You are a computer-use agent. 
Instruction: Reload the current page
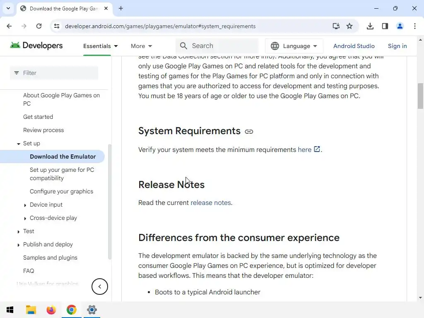(x=39, y=26)
